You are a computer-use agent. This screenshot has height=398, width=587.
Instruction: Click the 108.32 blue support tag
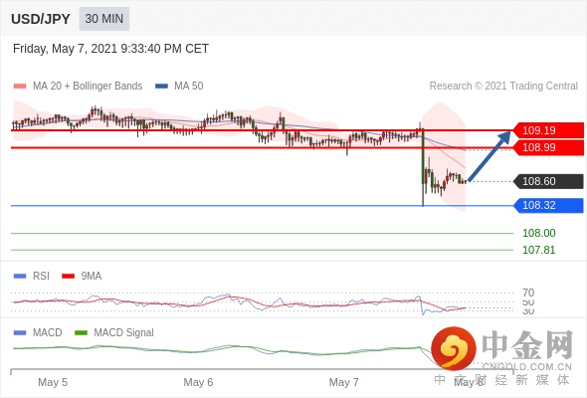click(x=548, y=205)
